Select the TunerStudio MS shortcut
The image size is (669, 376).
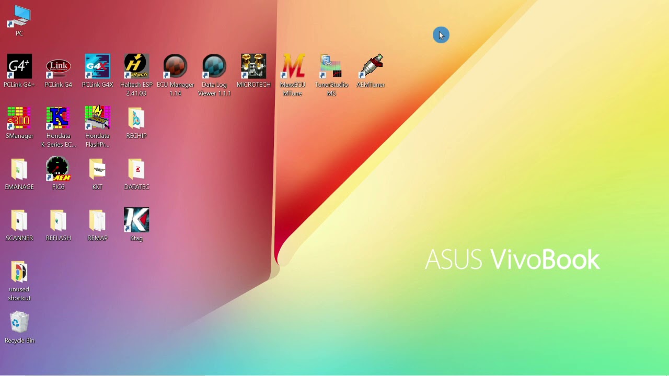click(x=331, y=75)
